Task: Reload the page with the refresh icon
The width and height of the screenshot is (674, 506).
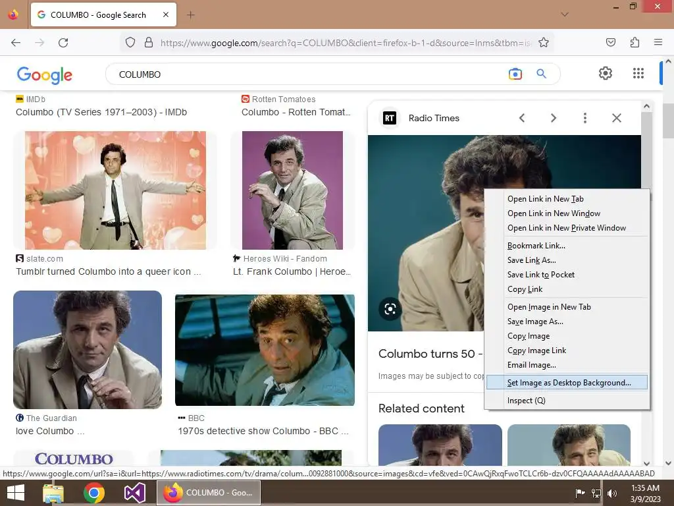Action: click(63, 43)
